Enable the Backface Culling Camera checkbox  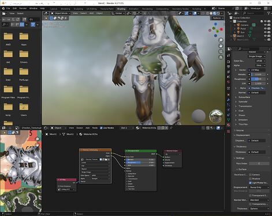tap(250, 175)
